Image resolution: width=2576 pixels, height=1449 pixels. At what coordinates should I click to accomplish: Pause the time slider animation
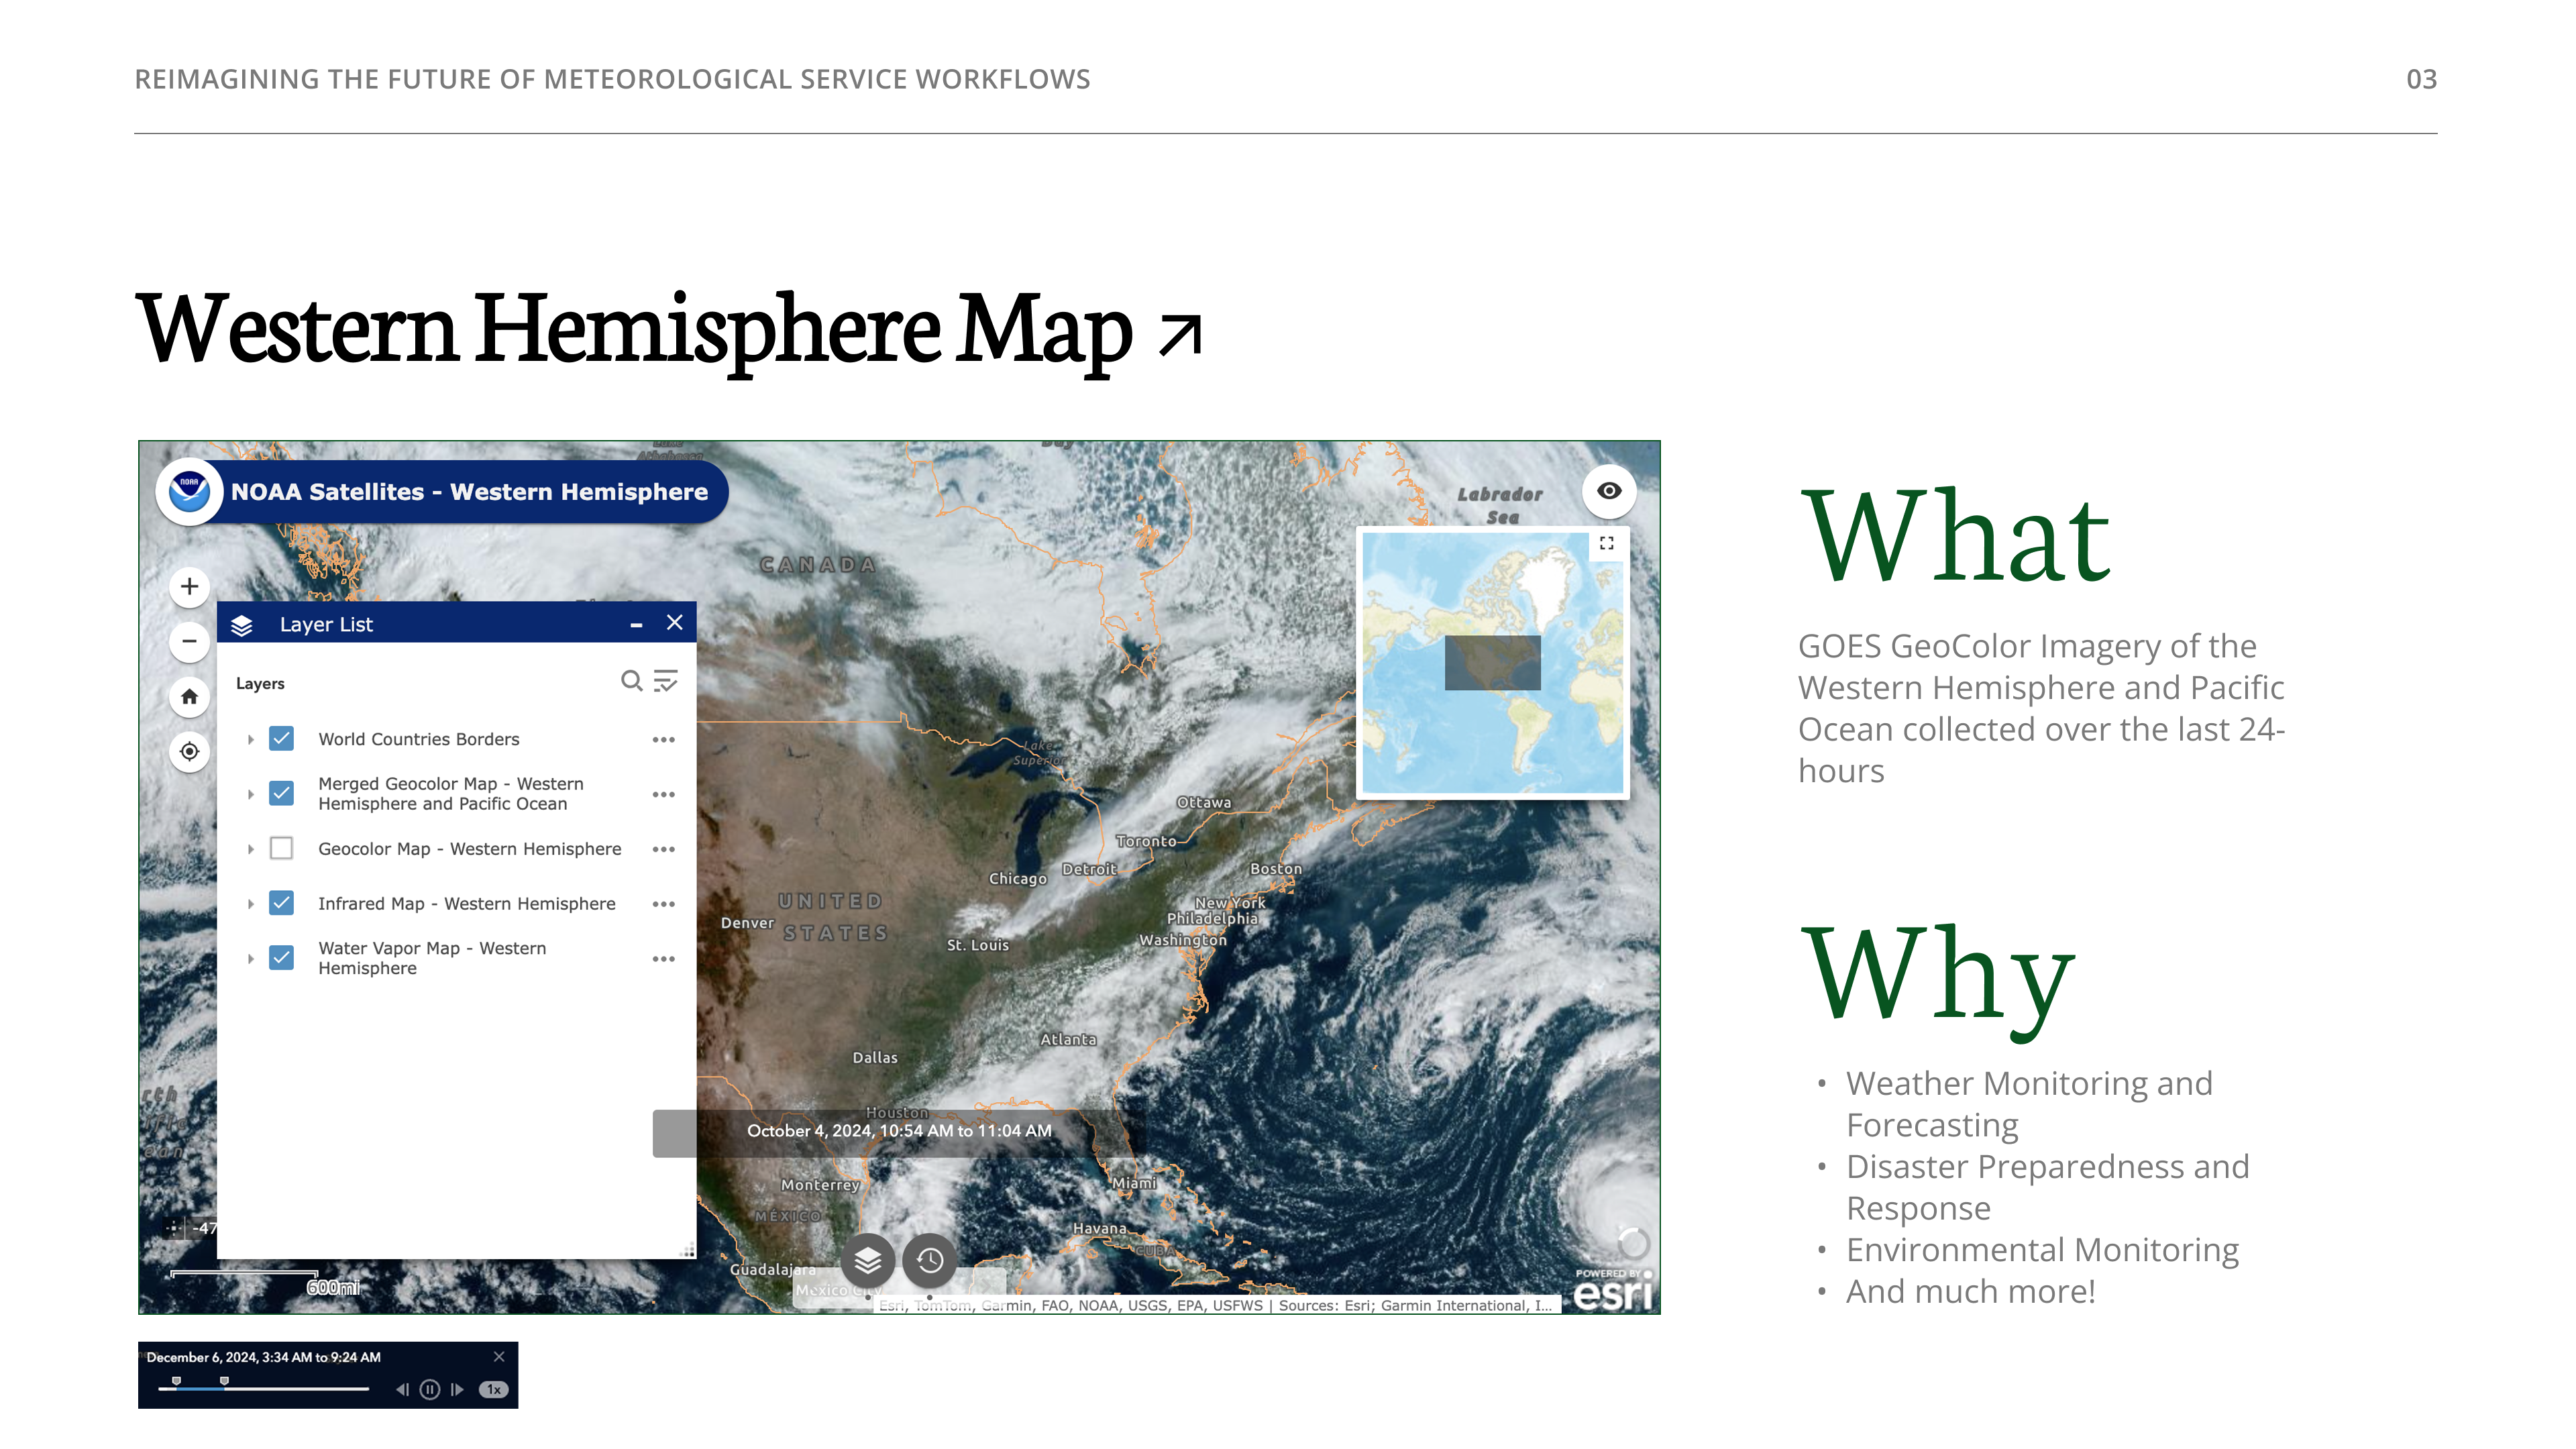coord(430,1389)
